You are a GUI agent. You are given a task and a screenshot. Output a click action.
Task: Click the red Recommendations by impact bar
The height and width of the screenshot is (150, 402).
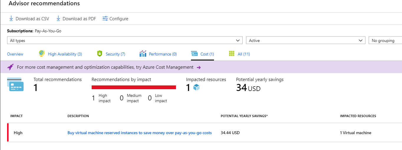coord(134,87)
